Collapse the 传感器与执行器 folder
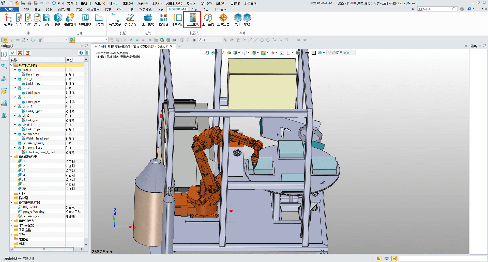Screen dimensions: 488x262 pyautogui.click(x=11, y=203)
